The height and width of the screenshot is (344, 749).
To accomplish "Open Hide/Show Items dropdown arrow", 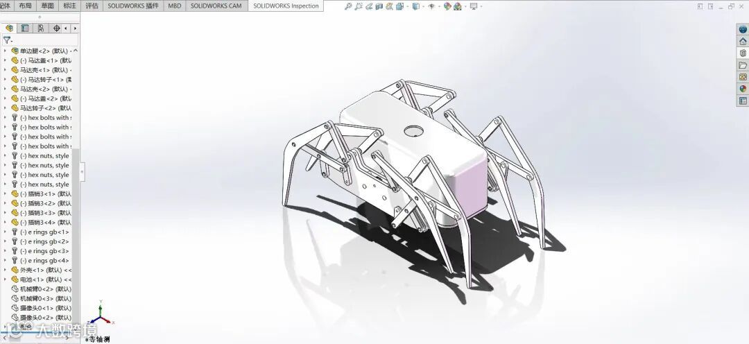I will tap(439, 6).
